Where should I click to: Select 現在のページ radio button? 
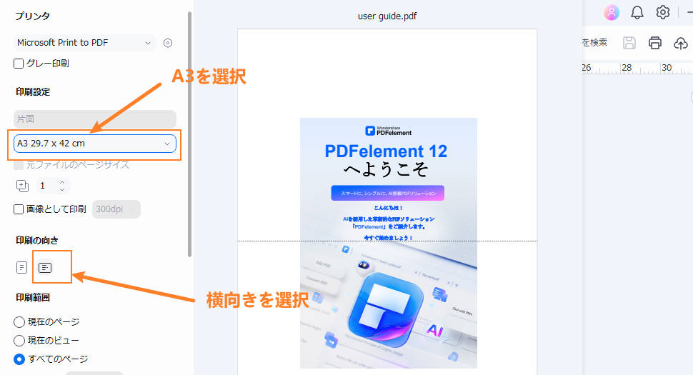19,322
